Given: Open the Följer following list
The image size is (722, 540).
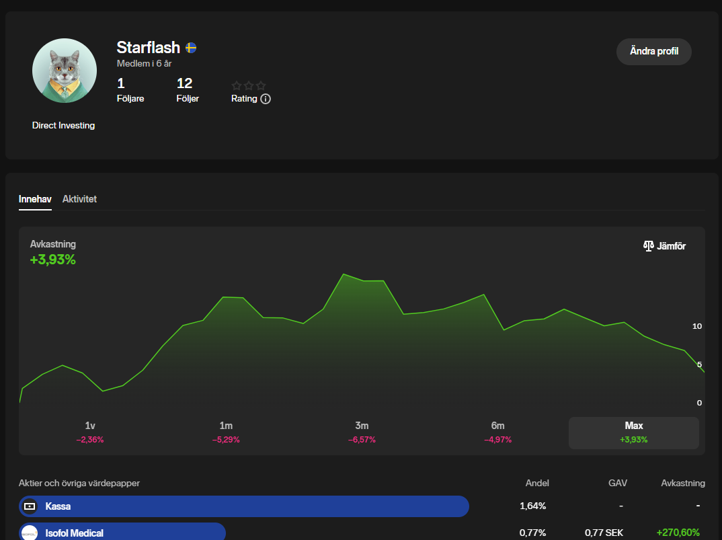Looking at the screenshot, I should tap(187, 90).
